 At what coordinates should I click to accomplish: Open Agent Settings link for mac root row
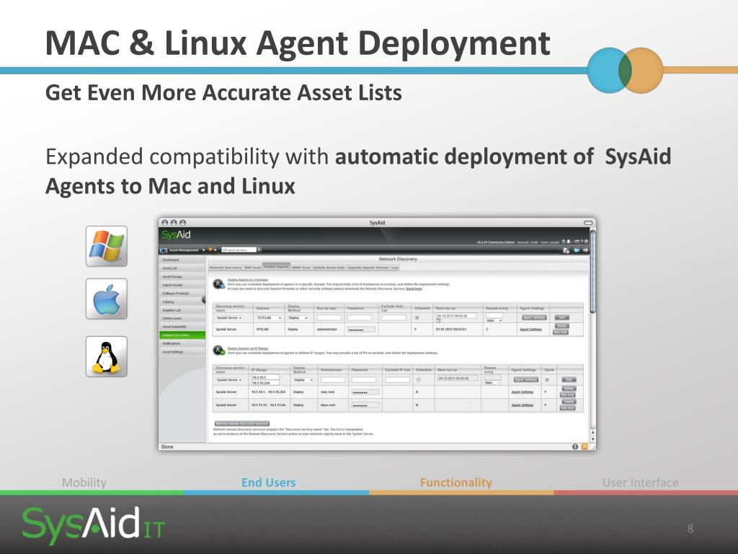tap(523, 392)
